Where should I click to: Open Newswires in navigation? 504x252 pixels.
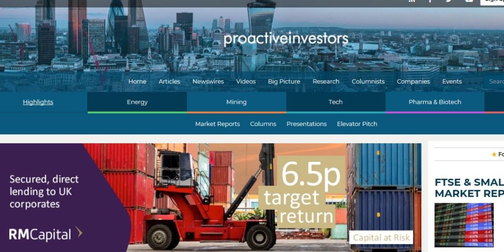point(208,82)
